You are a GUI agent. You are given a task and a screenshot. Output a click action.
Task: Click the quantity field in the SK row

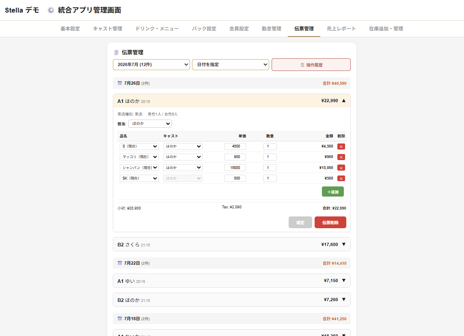pyautogui.click(x=270, y=178)
